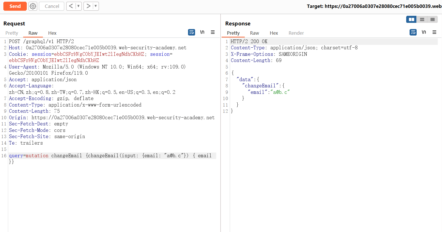
Task: Open Request panel hamburger menu
Action: 213,32
